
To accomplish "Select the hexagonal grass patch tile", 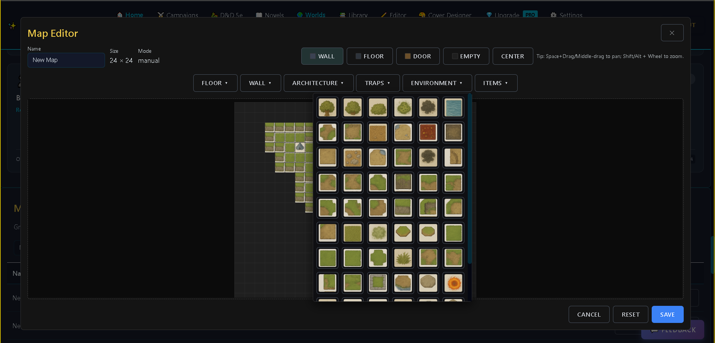I will 403,233.
